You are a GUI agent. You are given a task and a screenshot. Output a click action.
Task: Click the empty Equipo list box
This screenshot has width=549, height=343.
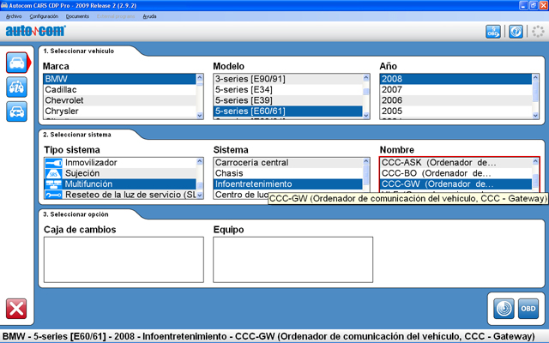293,260
